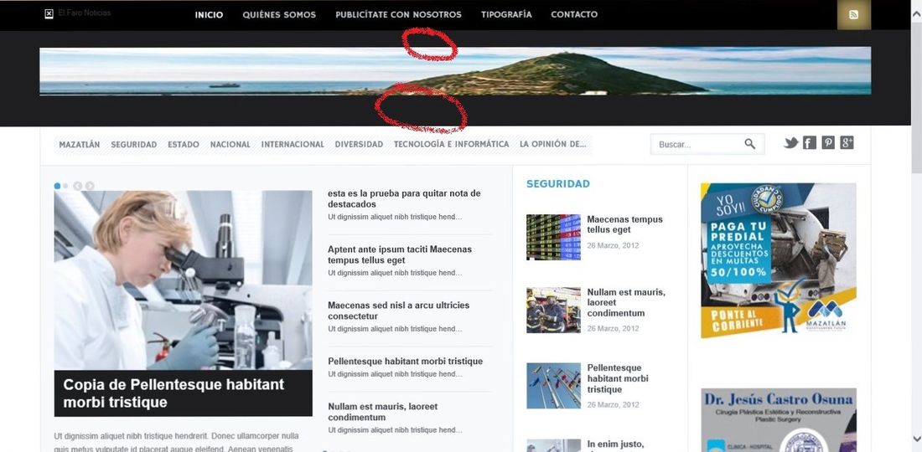This screenshot has height=452, width=922.
Task: Select the Nacional category
Action: (230, 145)
